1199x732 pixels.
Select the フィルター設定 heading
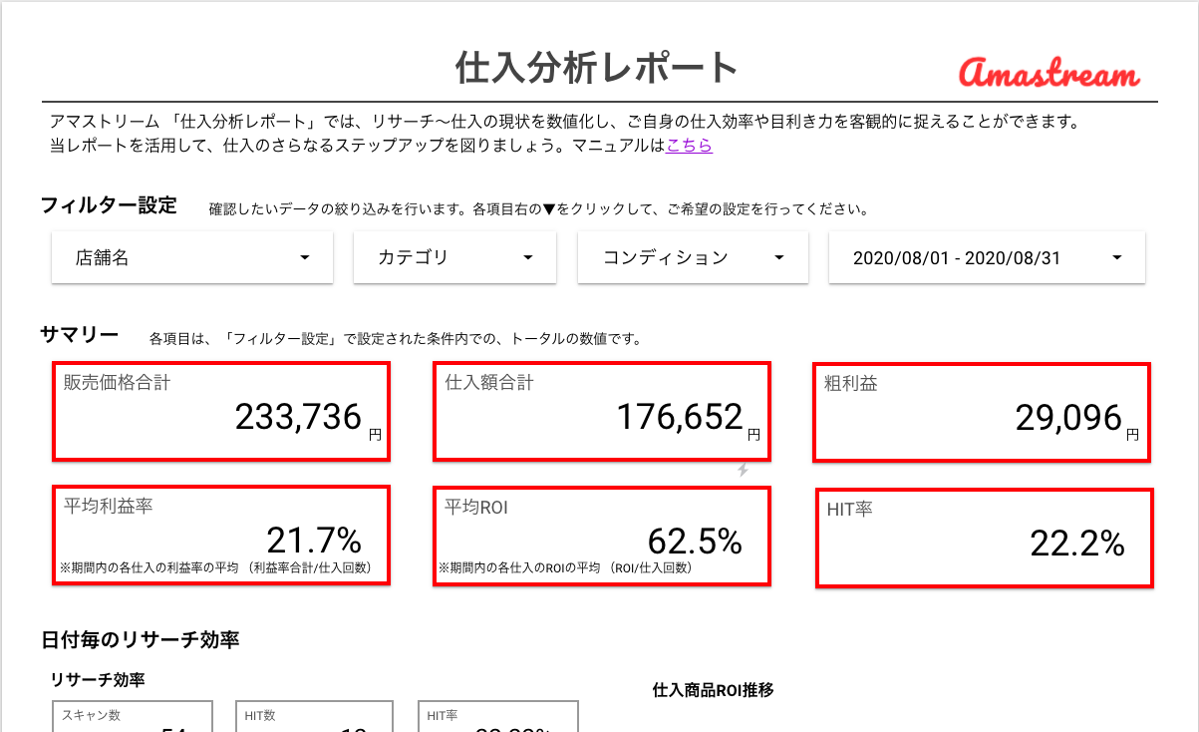click(x=109, y=205)
